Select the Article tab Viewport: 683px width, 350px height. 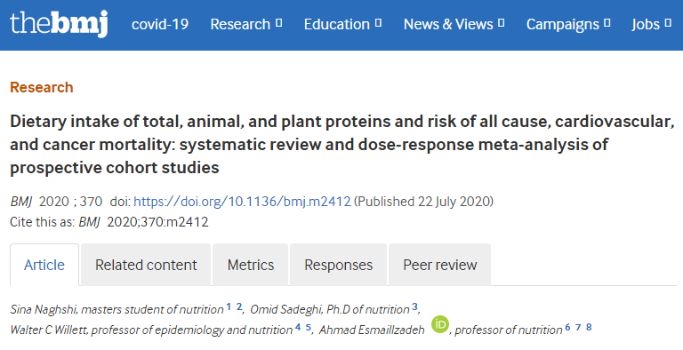[44, 265]
